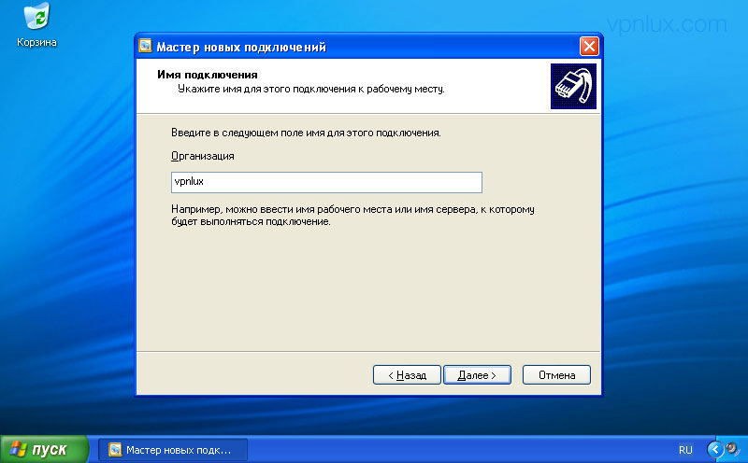Proceed with the Далее button

tap(477, 375)
